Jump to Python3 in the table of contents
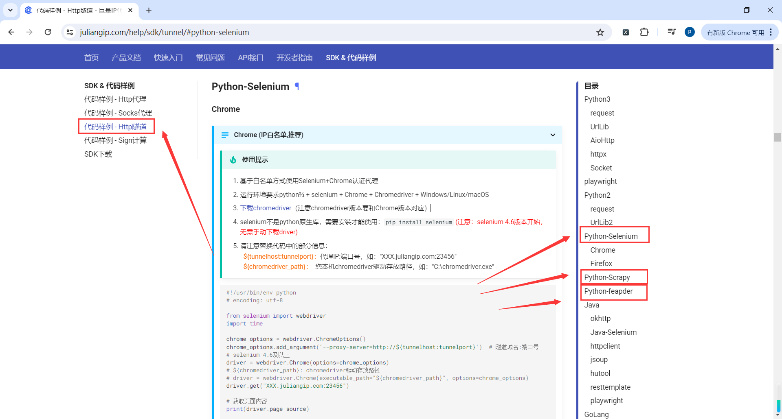Screen dimensions: 782x419 pyautogui.click(x=597, y=99)
